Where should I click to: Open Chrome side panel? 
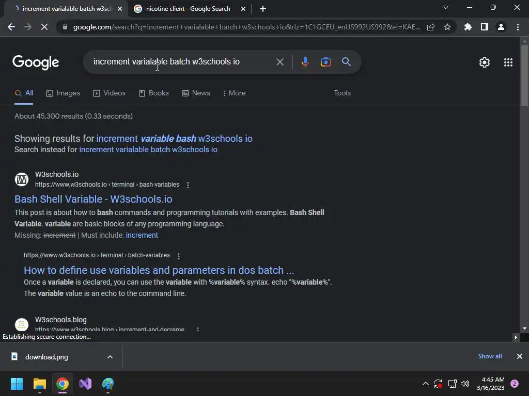click(485, 27)
